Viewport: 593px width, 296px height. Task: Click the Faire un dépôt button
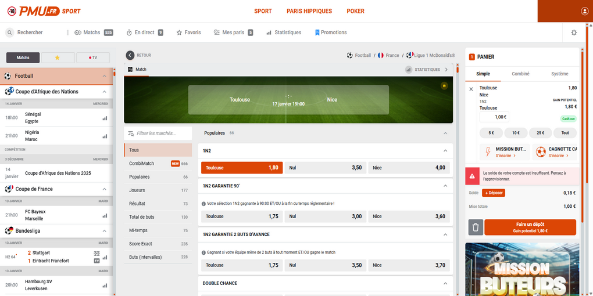point(530,227)
